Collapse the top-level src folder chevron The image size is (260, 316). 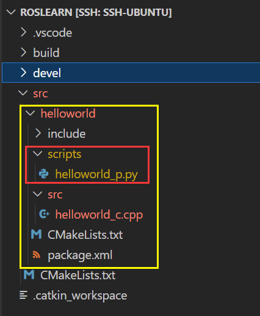coord(23,93)
